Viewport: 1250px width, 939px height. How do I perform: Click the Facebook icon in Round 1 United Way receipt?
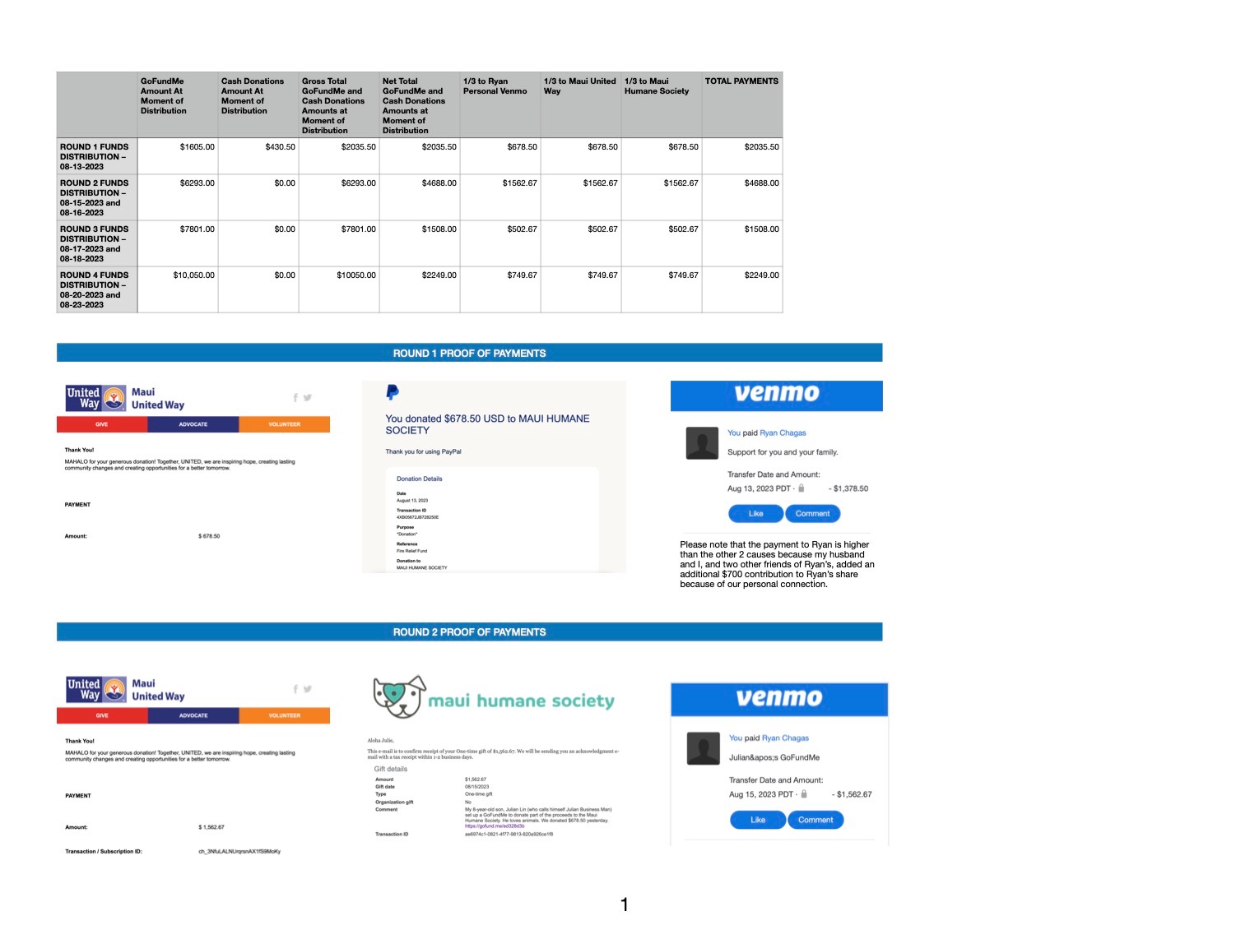tap(295, 398)
